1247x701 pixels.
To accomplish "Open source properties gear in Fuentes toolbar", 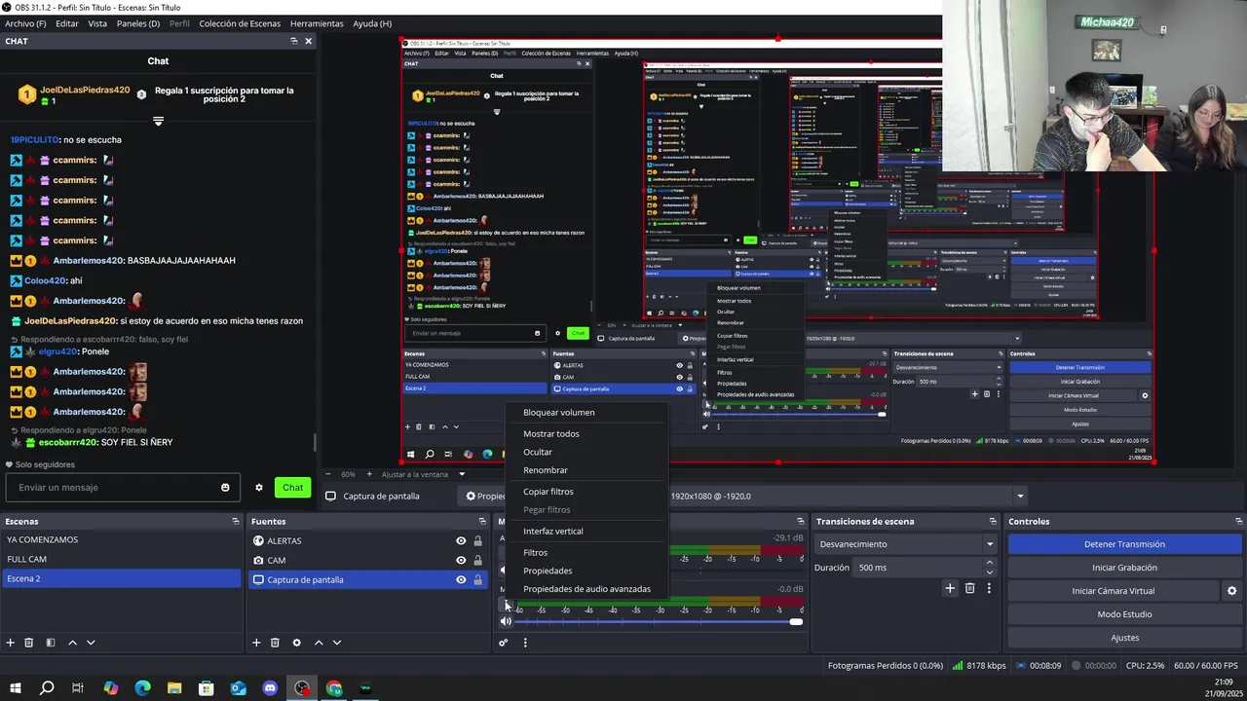I will [296, 643].
